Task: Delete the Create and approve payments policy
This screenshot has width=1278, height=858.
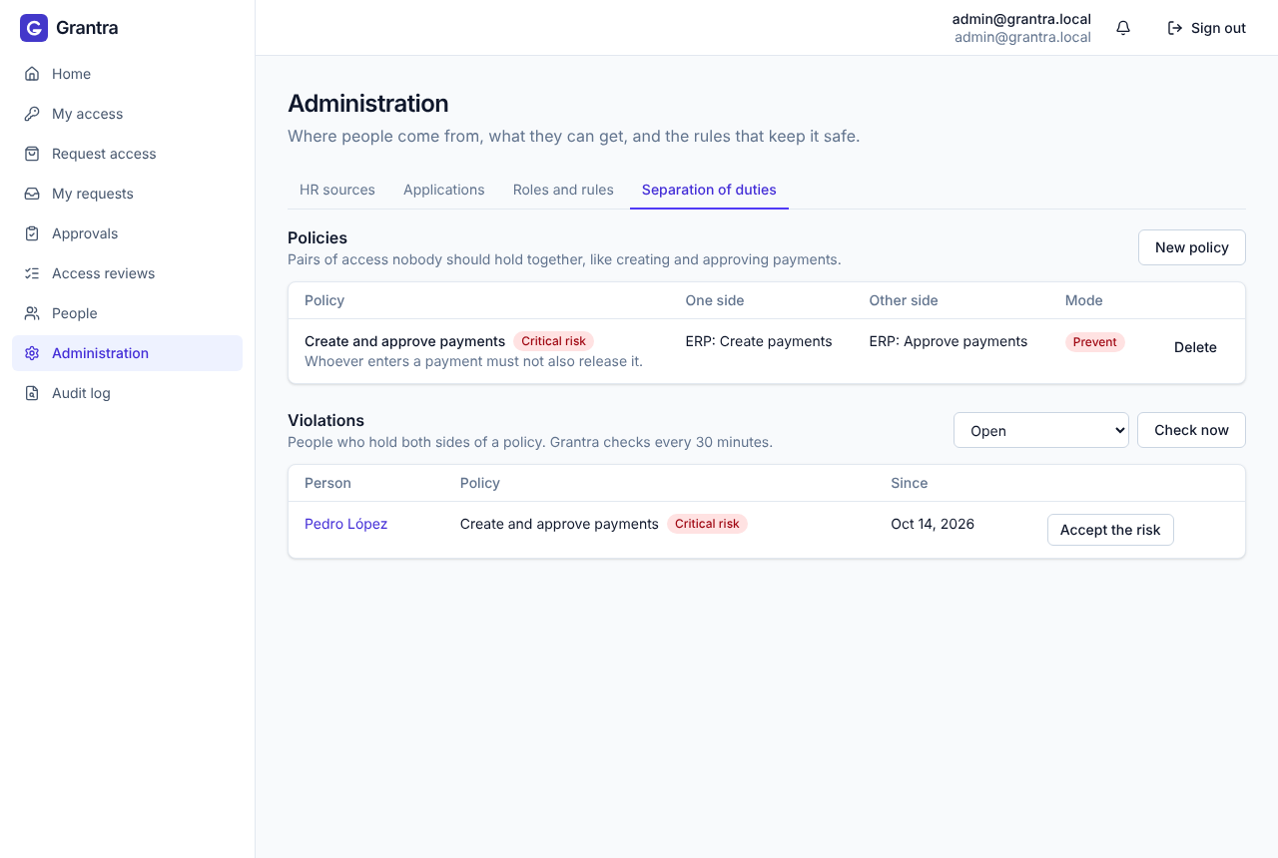Action: pos(1195,347)
